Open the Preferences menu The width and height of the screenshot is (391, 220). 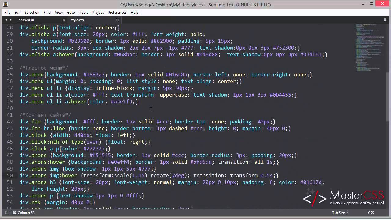point(117,13)
